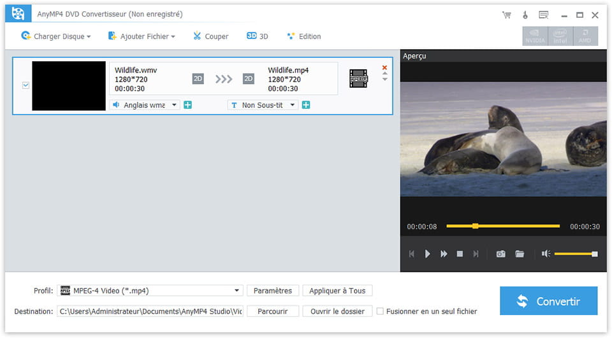Stop the preview playback
The image size is (612, 338).
pos(460,254)
